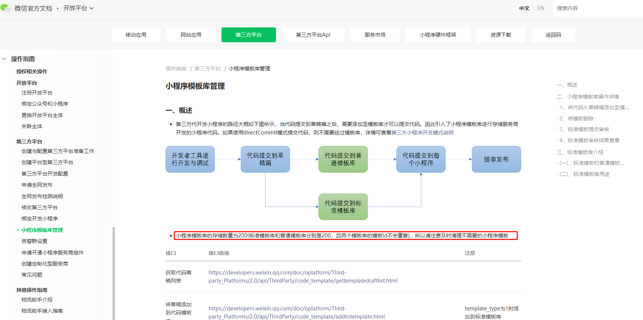Open 关联主体 sidebar page
Image resolution: width=643 pixels, height=320 pixels.
pyautogui.click(x=32, y=126)
